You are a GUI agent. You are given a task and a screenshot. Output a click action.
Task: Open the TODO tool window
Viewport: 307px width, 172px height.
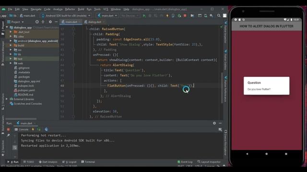coord(29,162)
